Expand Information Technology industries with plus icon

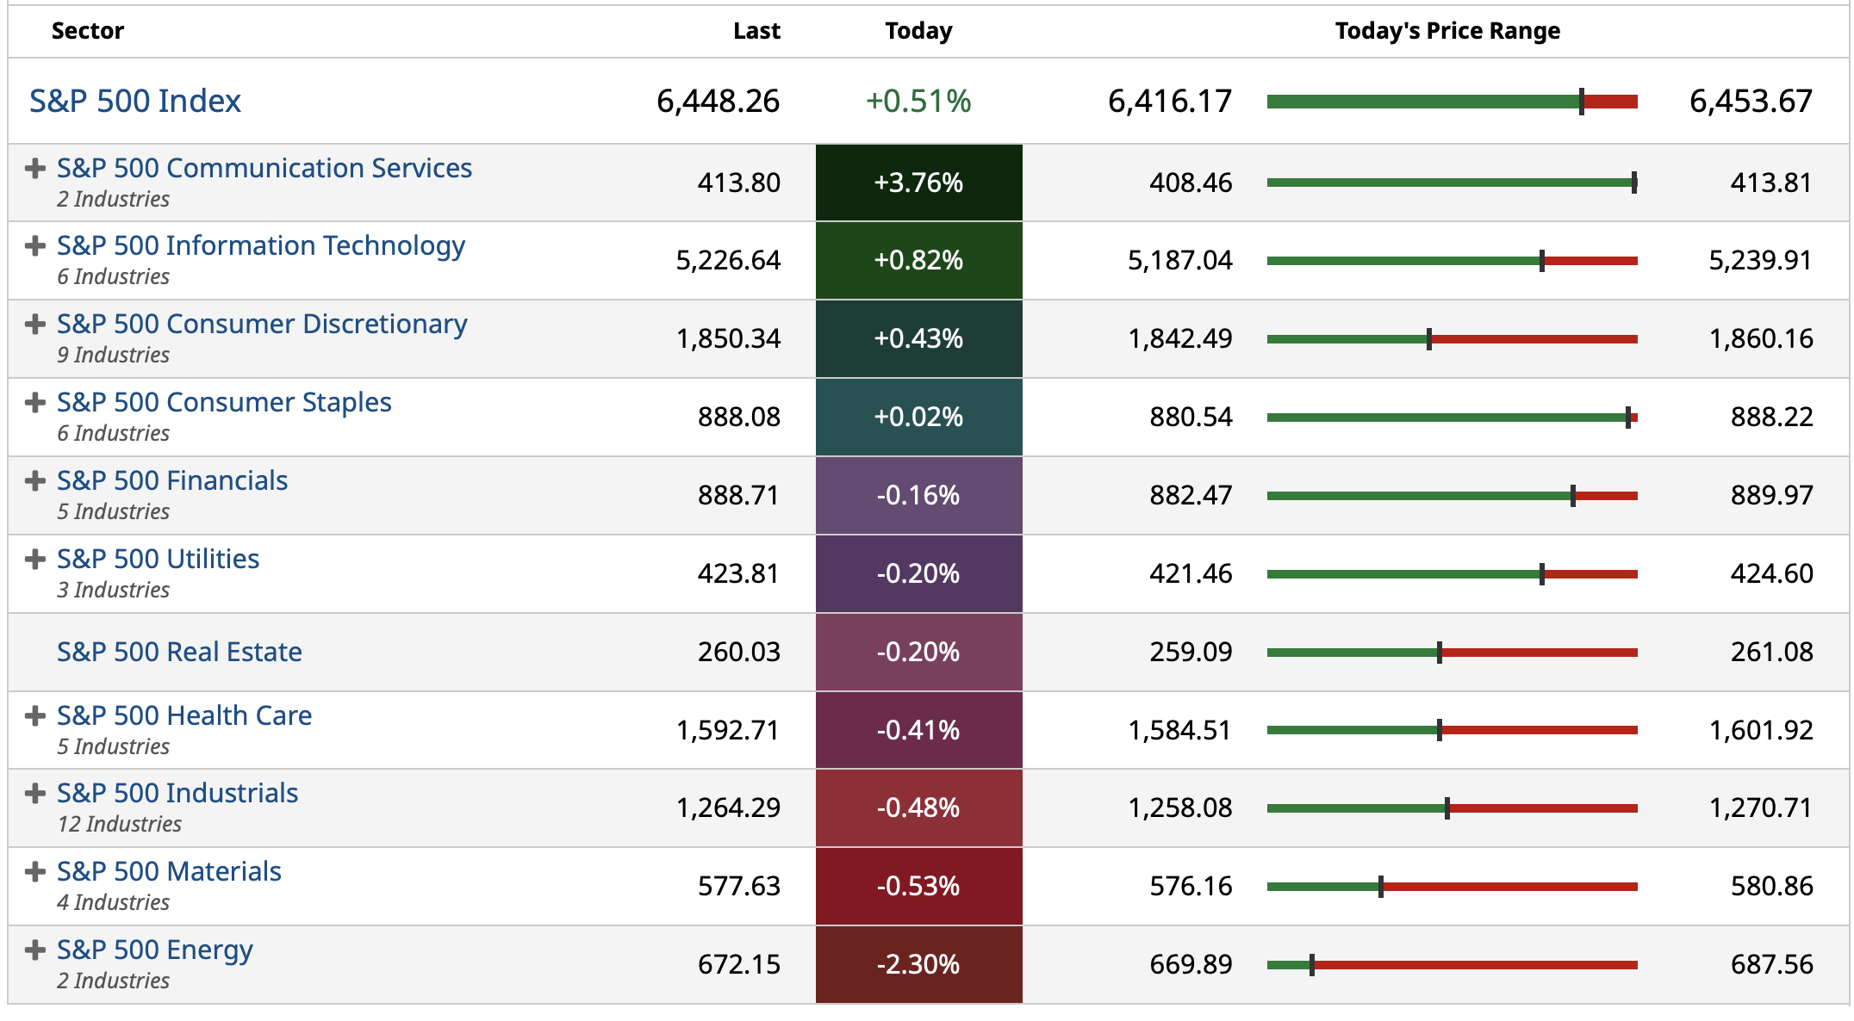(35, 246)
